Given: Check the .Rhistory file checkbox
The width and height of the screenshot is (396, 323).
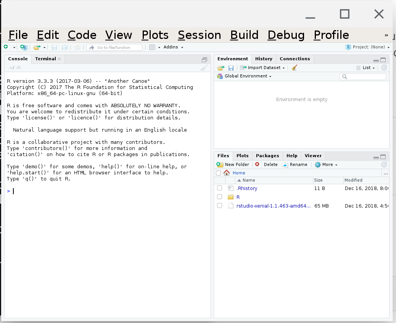Looking at the screenshot, I should pyautogui.click(x=219, y=188).
